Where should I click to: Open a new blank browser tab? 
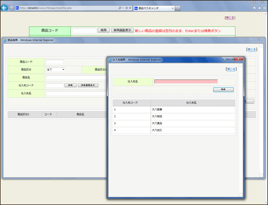tap(178, 8)
